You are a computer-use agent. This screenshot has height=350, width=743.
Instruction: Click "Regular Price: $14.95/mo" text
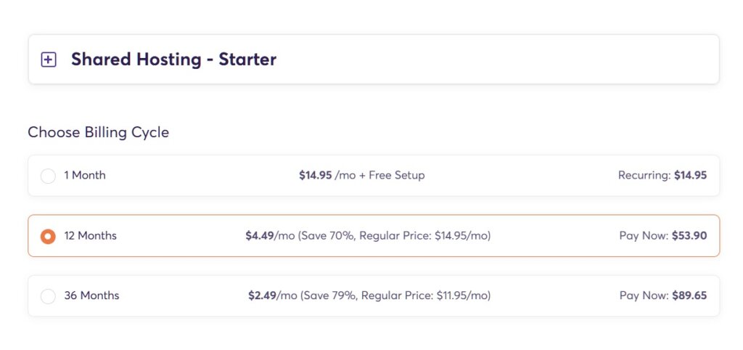424,235
